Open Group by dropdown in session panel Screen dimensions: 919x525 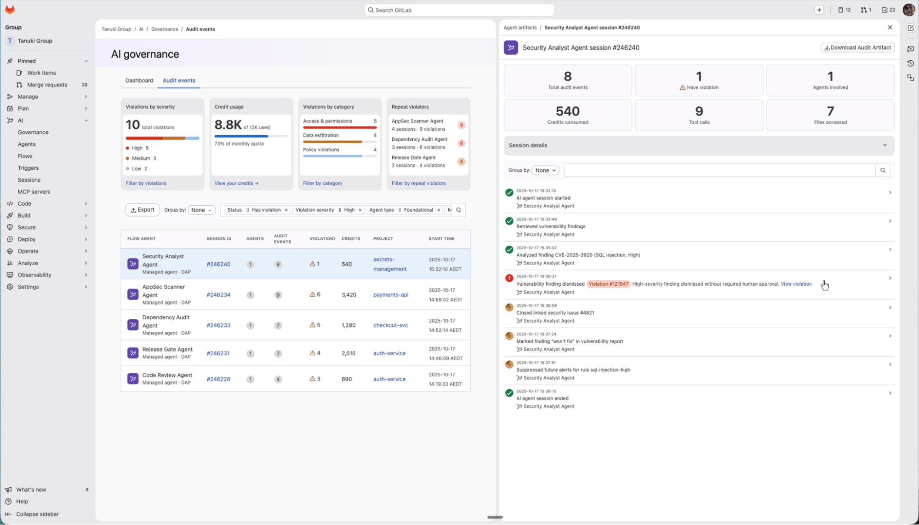[545, 170]
